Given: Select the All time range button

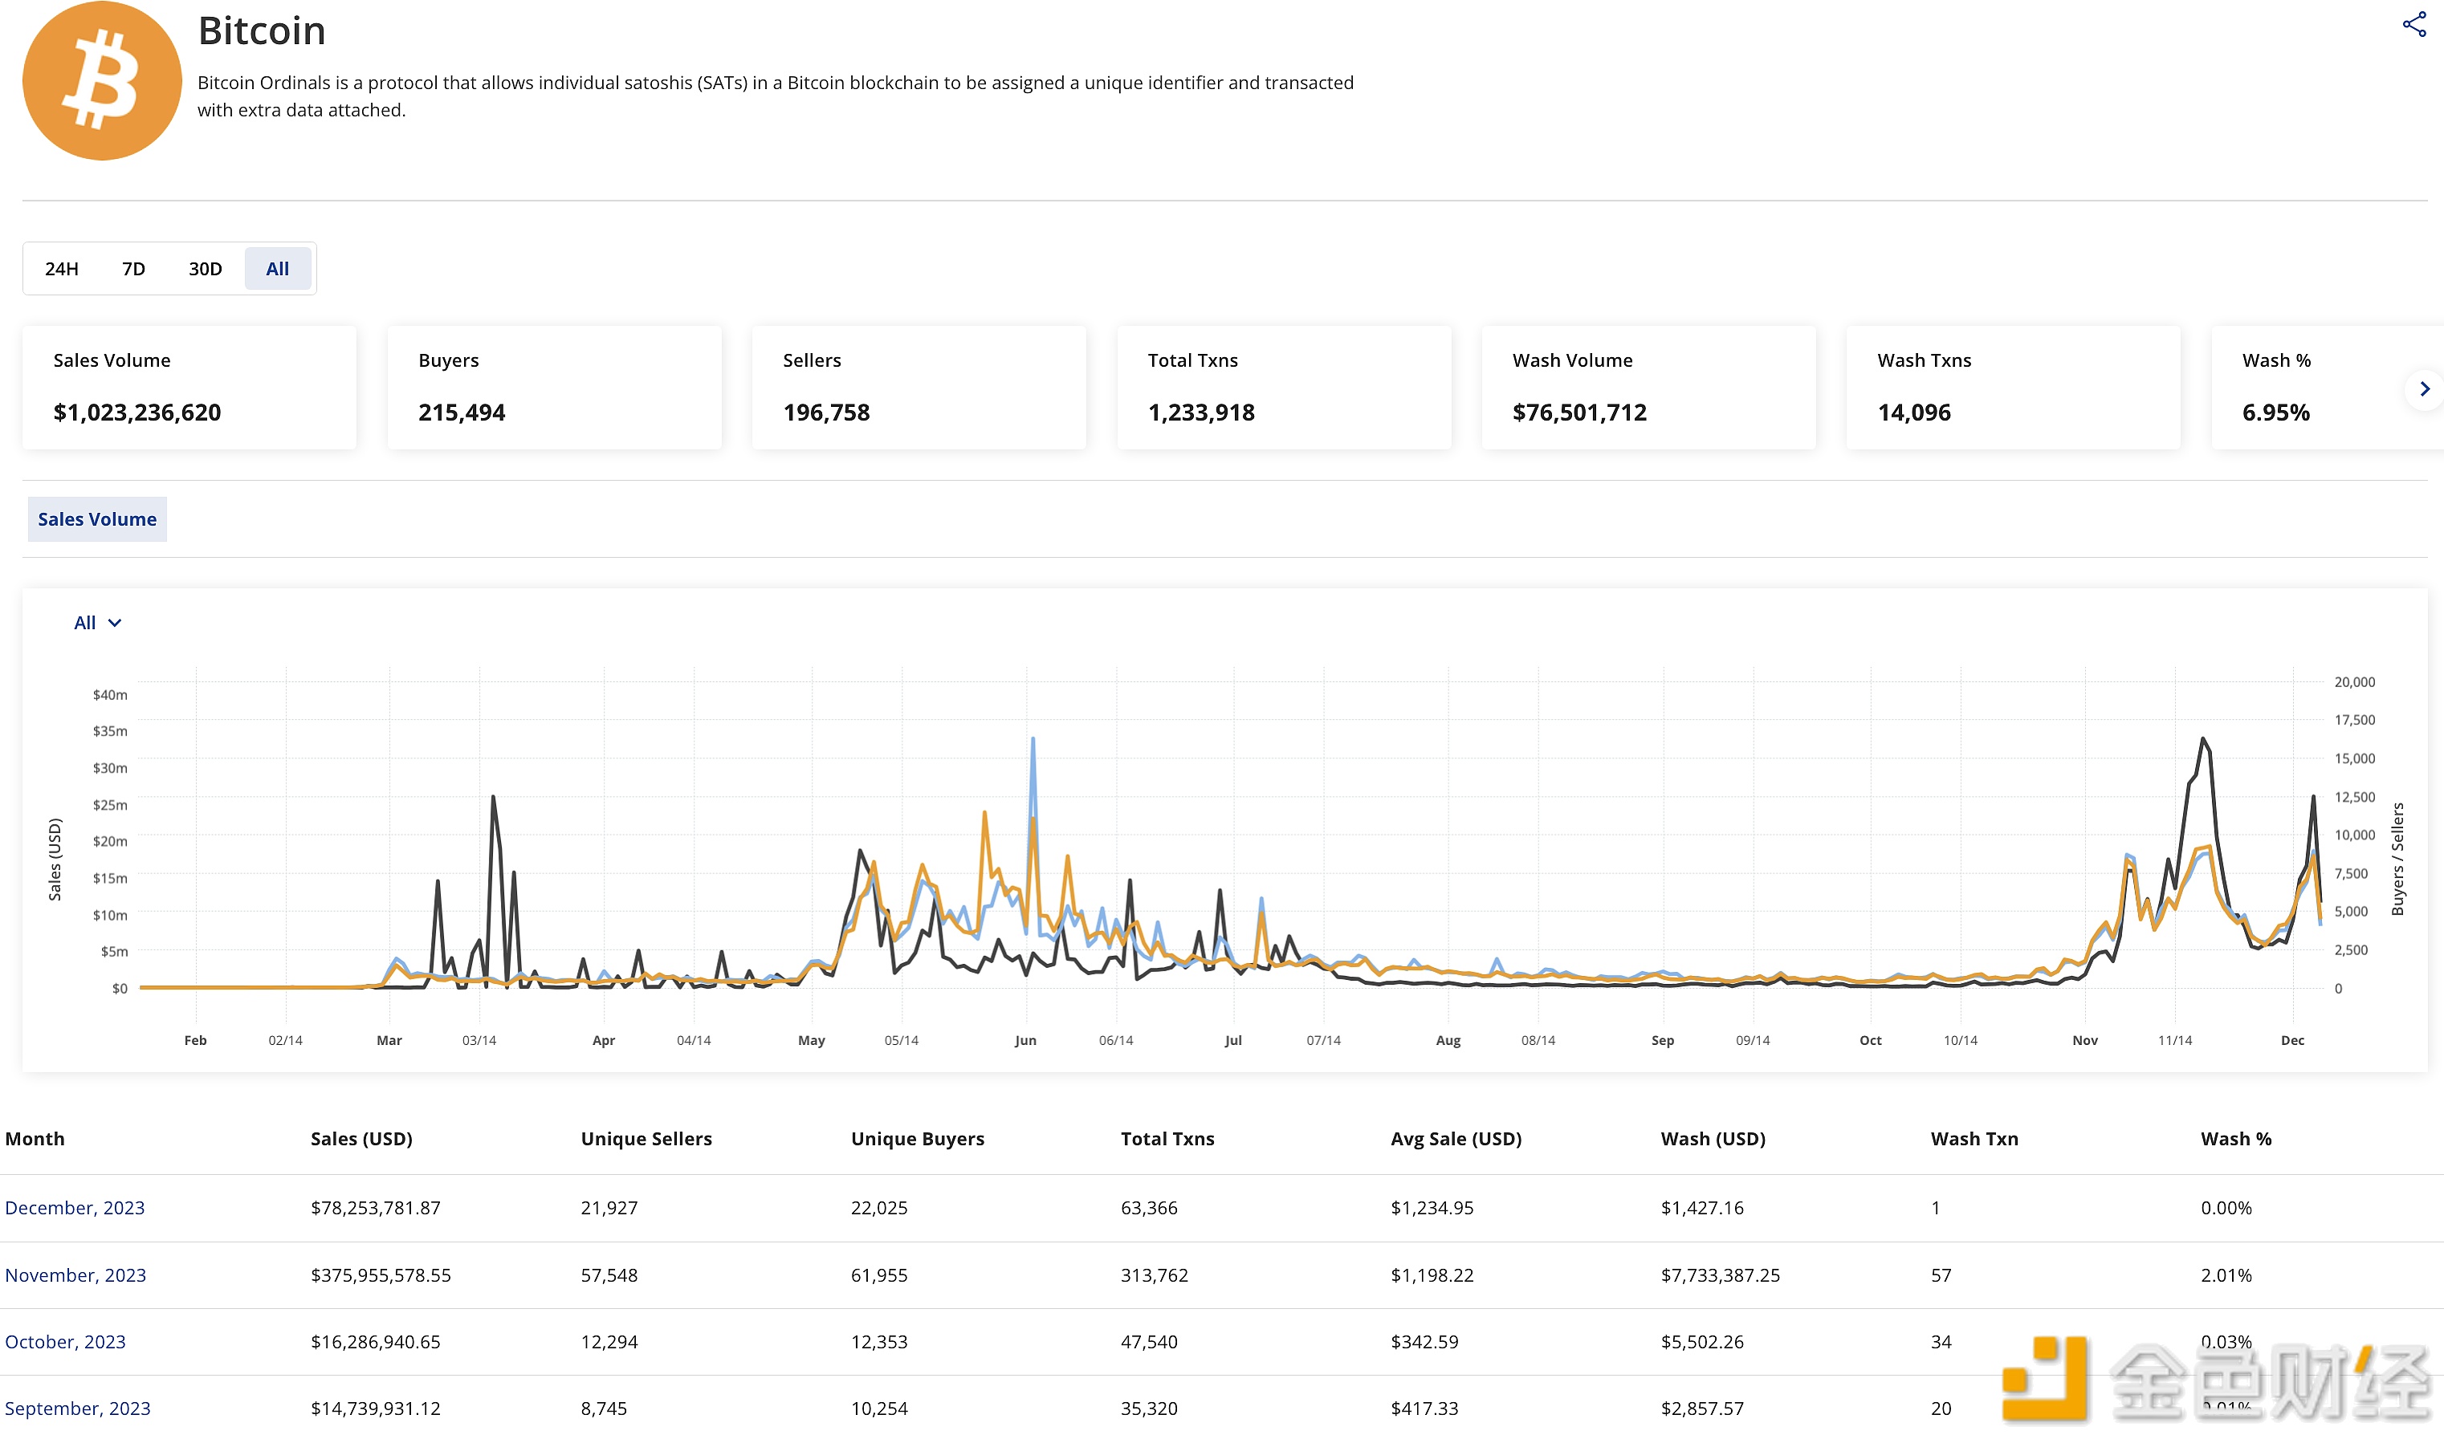Looking at the screenshot, I should coord(277,269).
